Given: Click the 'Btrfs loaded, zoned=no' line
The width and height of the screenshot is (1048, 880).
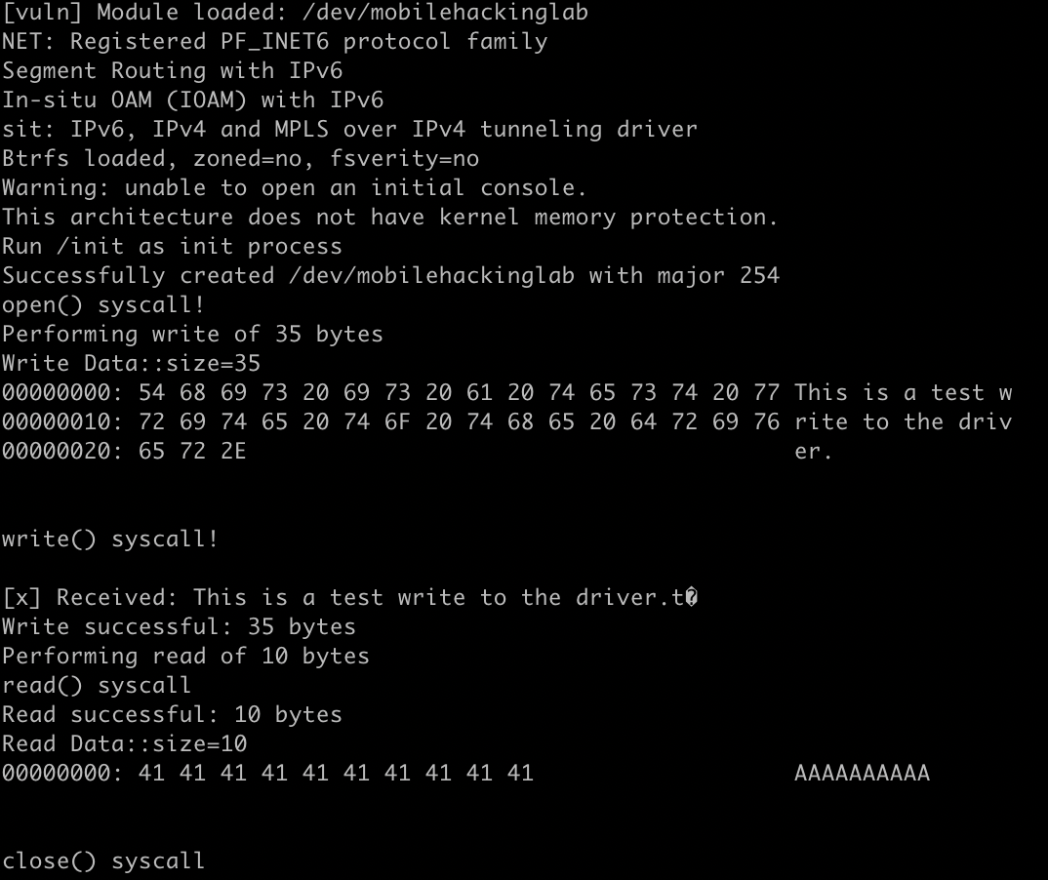Looking at the screenshot, I should point(241,158).
